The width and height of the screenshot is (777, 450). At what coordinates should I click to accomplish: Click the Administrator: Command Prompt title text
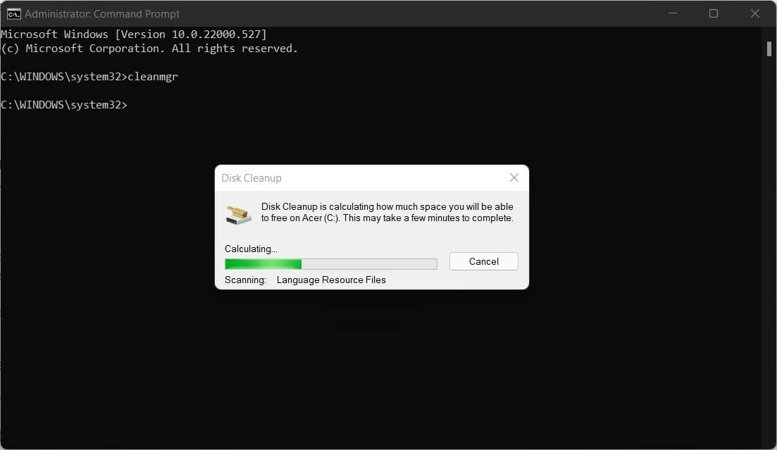102,14
